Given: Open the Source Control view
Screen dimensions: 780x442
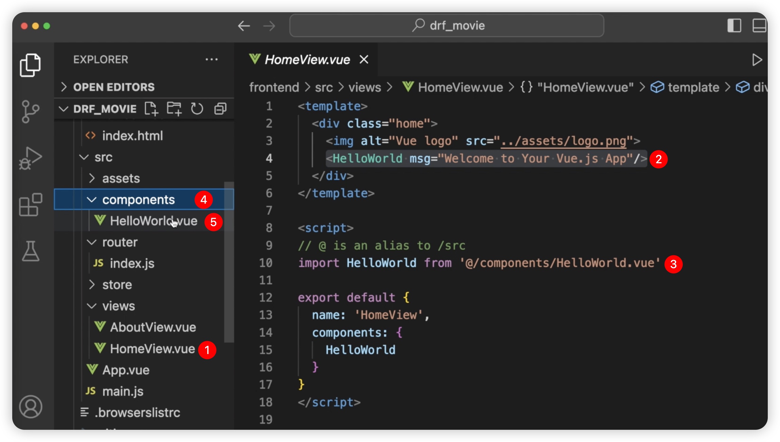Looking at the screenshot, I should [31, 111].
